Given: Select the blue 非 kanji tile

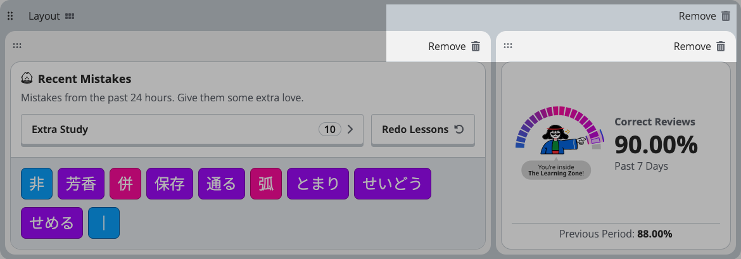Looking at the screenshot, I should (37, 184).
